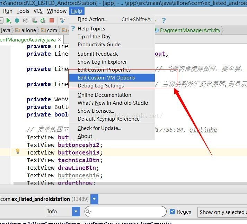247x224 pixels.
Task: Click the qiulinhe comment text
Action: [x=203, y=130]
